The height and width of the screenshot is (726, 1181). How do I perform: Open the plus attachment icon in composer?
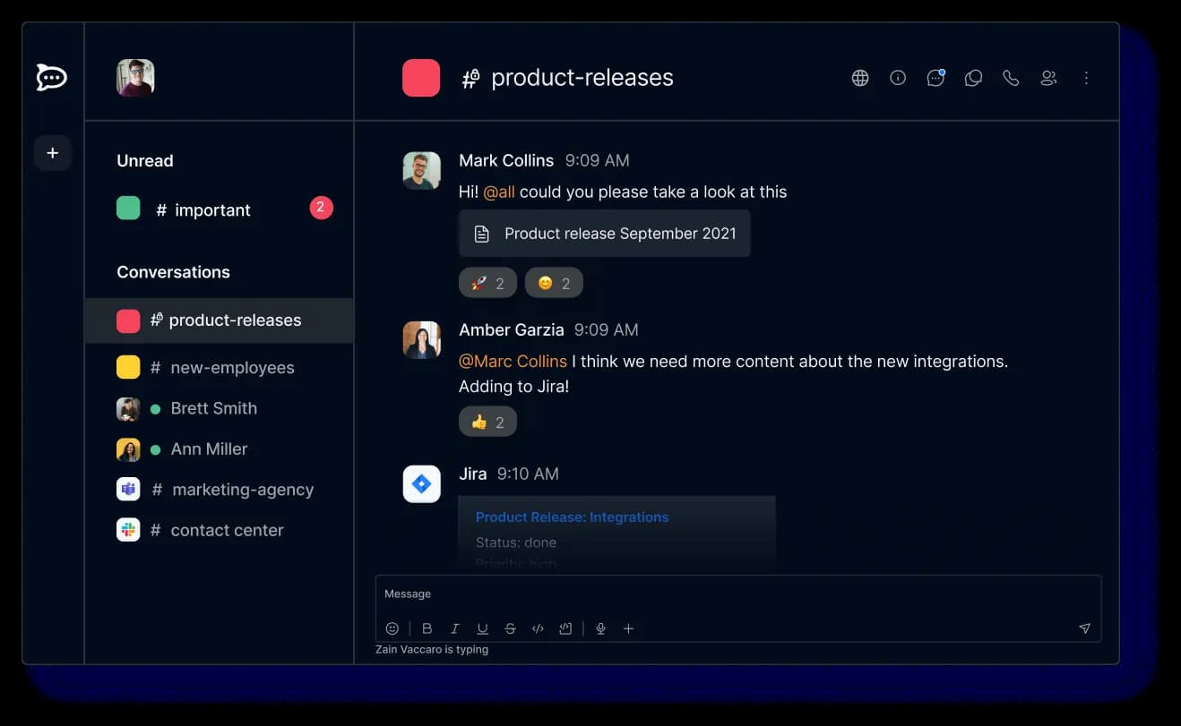(x=628, y=628)
